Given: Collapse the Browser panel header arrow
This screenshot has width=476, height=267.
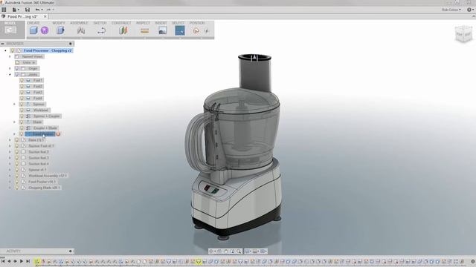Looking at the screenshot, I should pos(2,44).
